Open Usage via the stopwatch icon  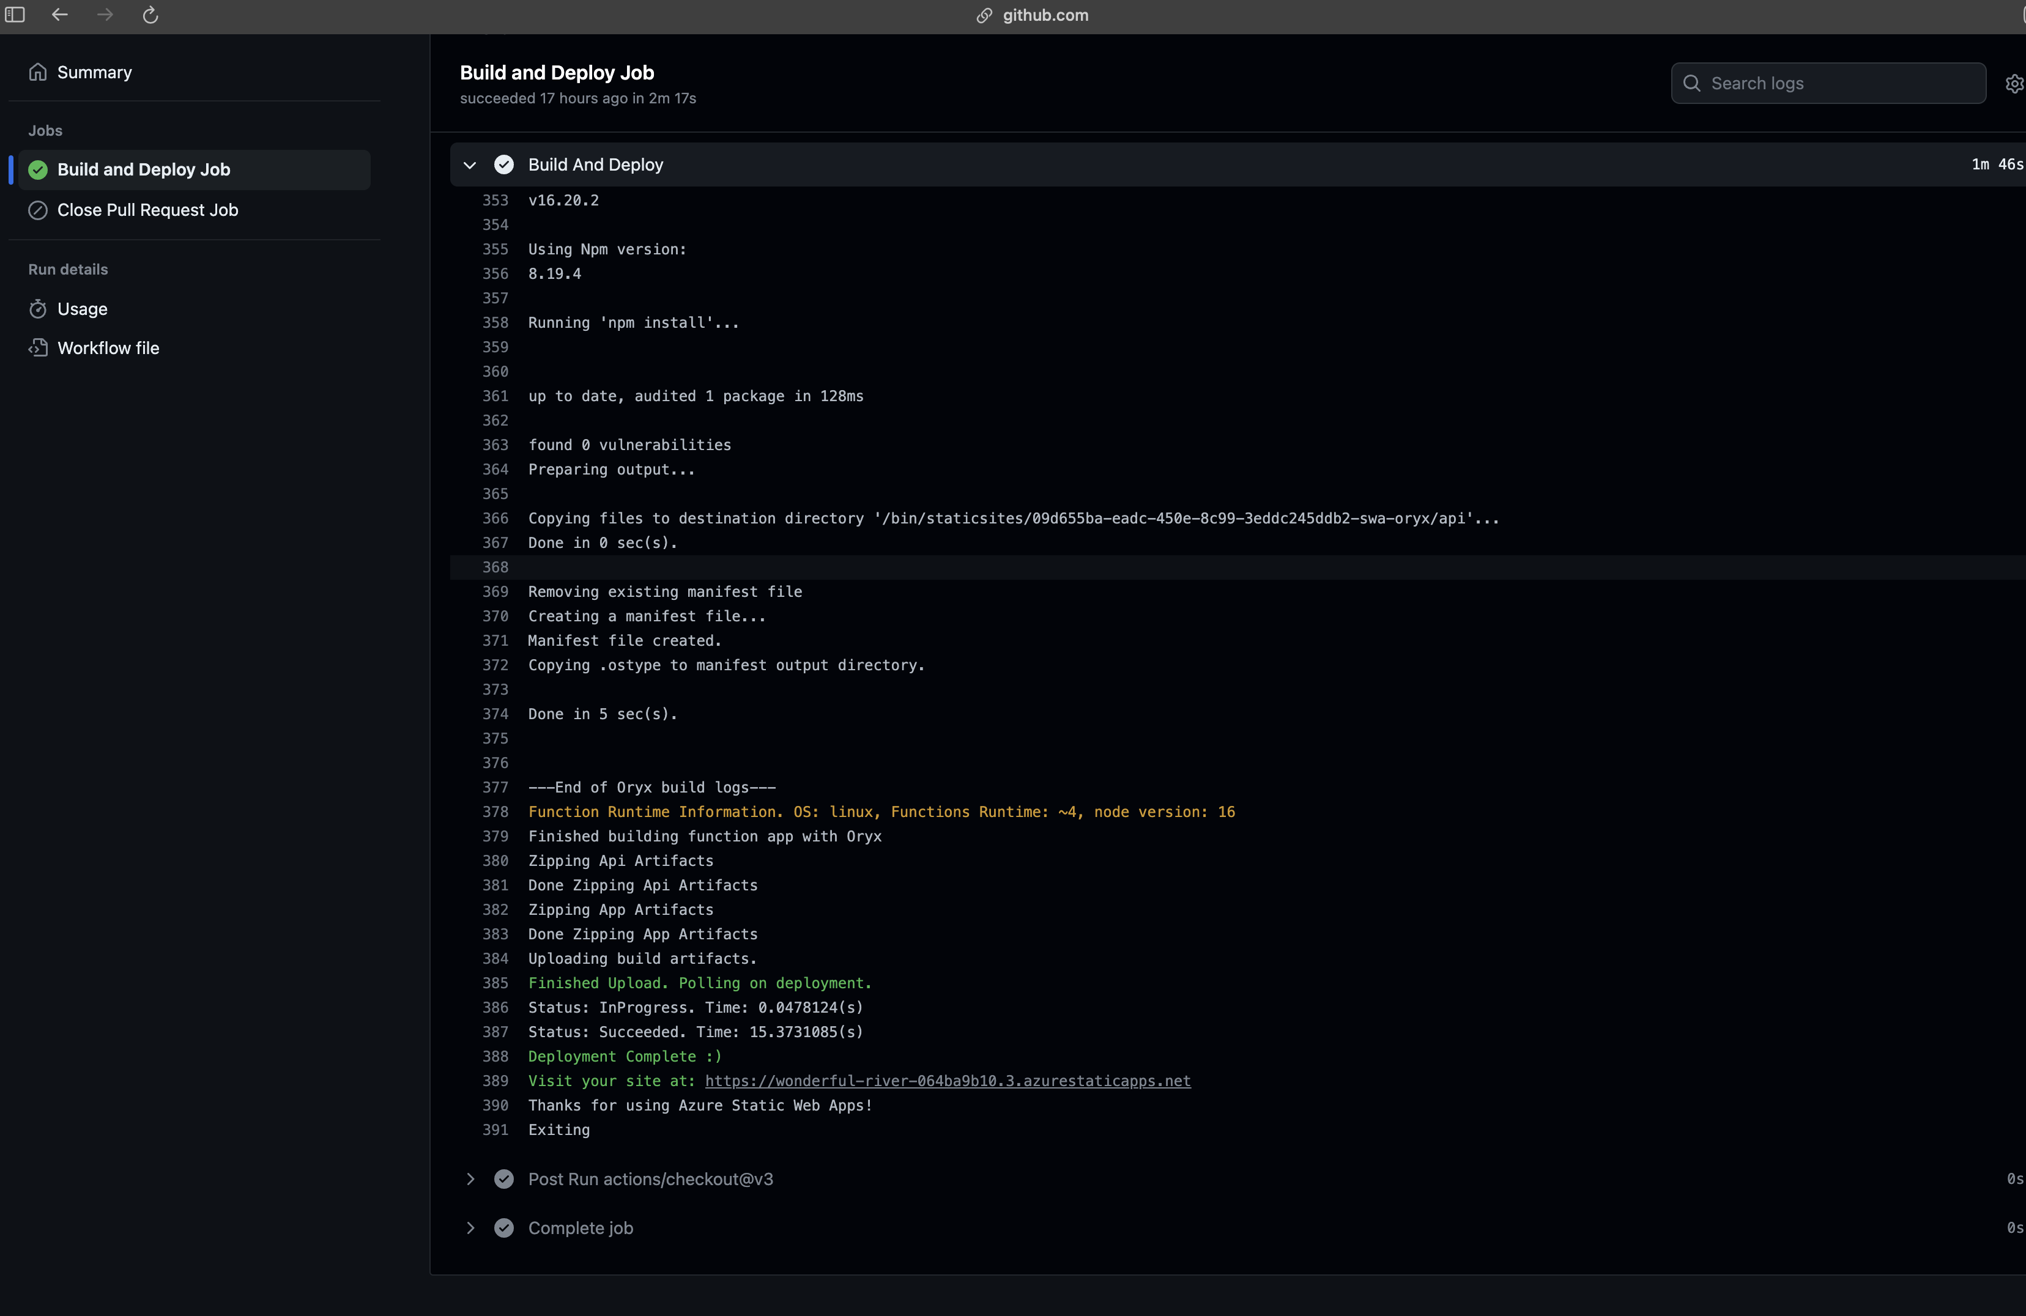tap(39, 308)
